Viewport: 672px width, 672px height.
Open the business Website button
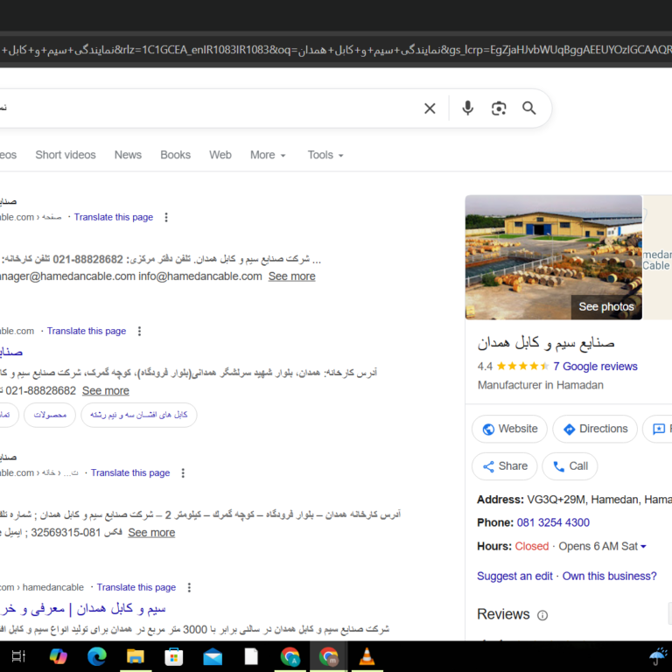pyautogui.click(x=509, y=429)
